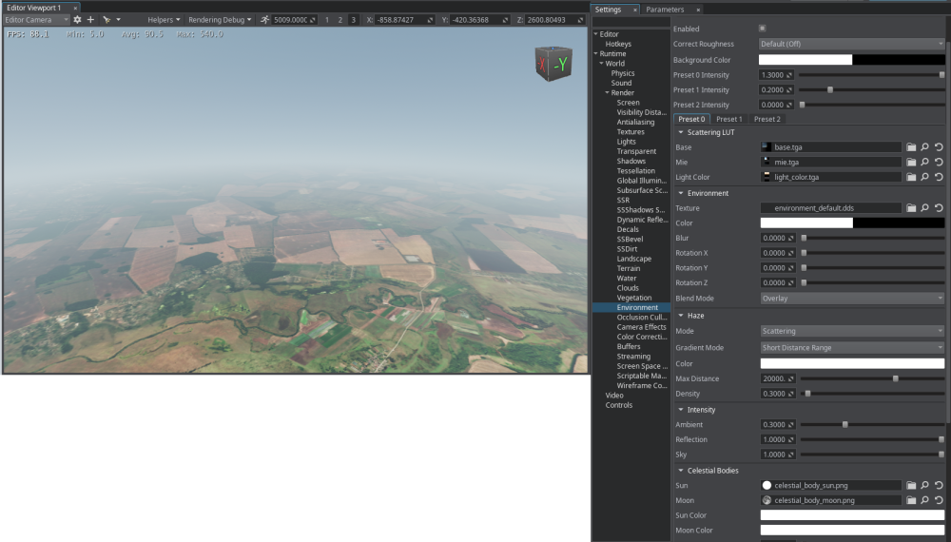This screenshot has width=951, height=542.
Task: Open viewport camera settings gear icon
Action: [78, 19]
